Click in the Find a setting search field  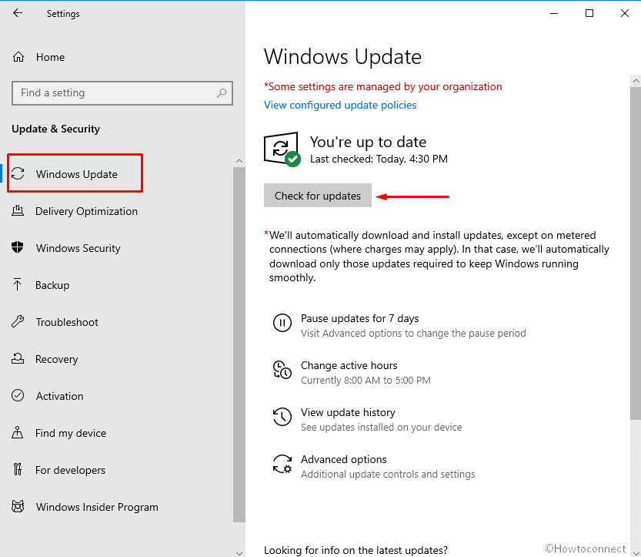tap(122, 93)
